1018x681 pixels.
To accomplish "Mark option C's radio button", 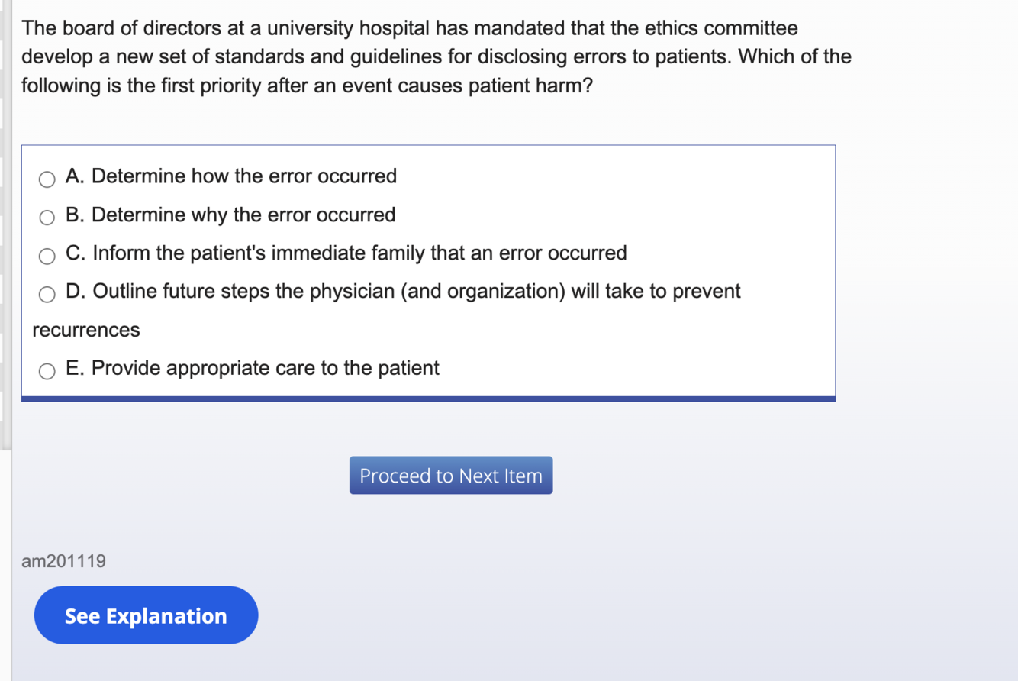I will (47, 257).
